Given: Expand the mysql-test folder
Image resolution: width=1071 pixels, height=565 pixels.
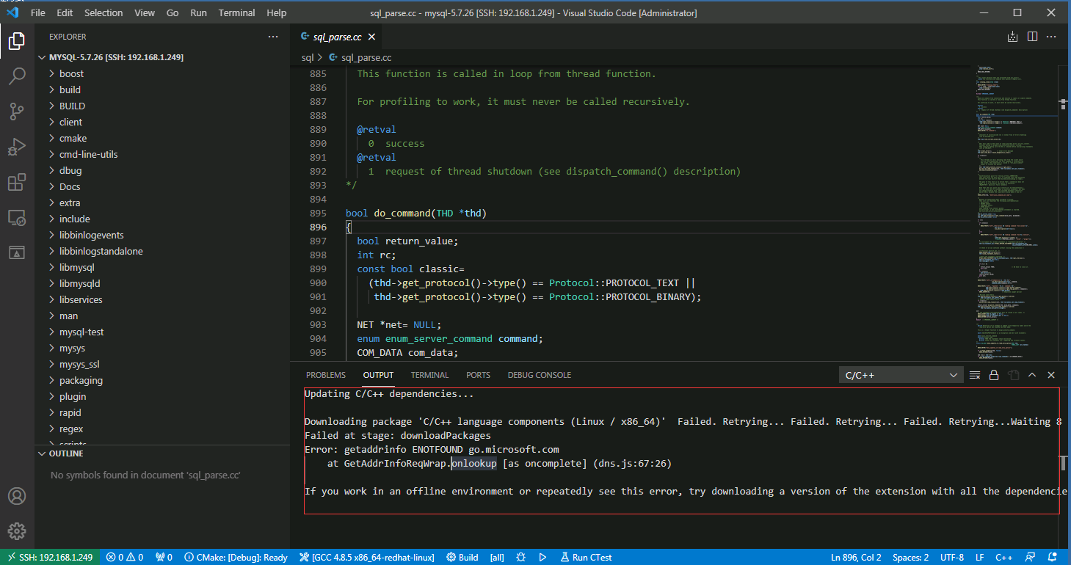Looking at the screenshot, I should tap(81, 332).
